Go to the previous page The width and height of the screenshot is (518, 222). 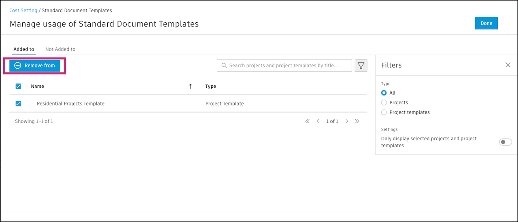click(x=318, y=121)
